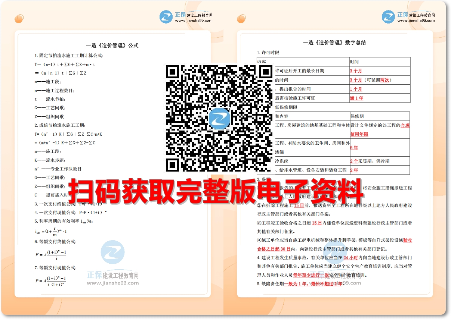Screen dimensions: 451x320
Task: Select the 一造《造价管理》公式 page title
Action: point(113,45)
